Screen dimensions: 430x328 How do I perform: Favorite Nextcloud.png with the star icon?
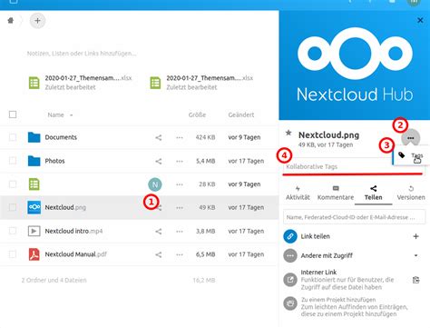coord(288,133)
